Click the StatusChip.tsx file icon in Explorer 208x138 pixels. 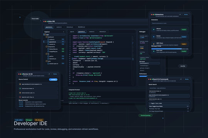48,49
